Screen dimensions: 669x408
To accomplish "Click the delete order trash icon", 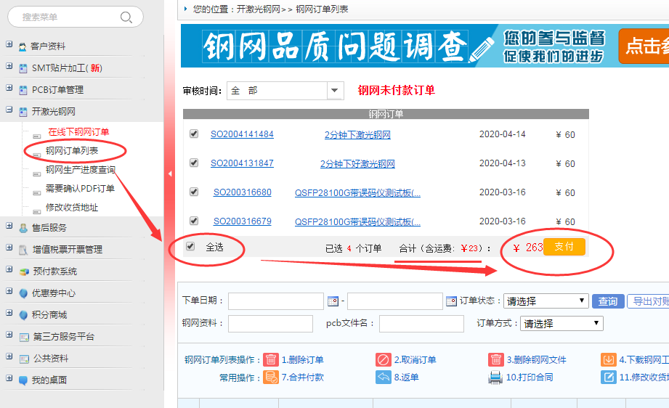I will [x=270, y=359].
